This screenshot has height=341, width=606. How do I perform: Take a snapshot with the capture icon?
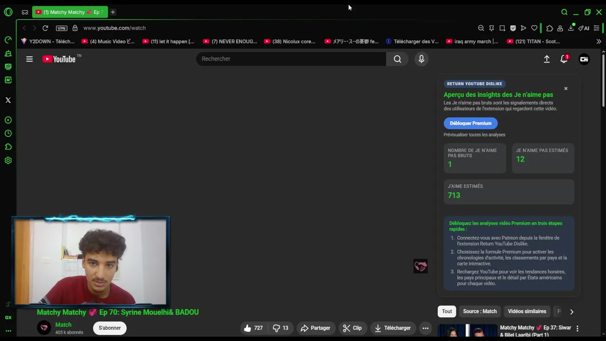502,28
